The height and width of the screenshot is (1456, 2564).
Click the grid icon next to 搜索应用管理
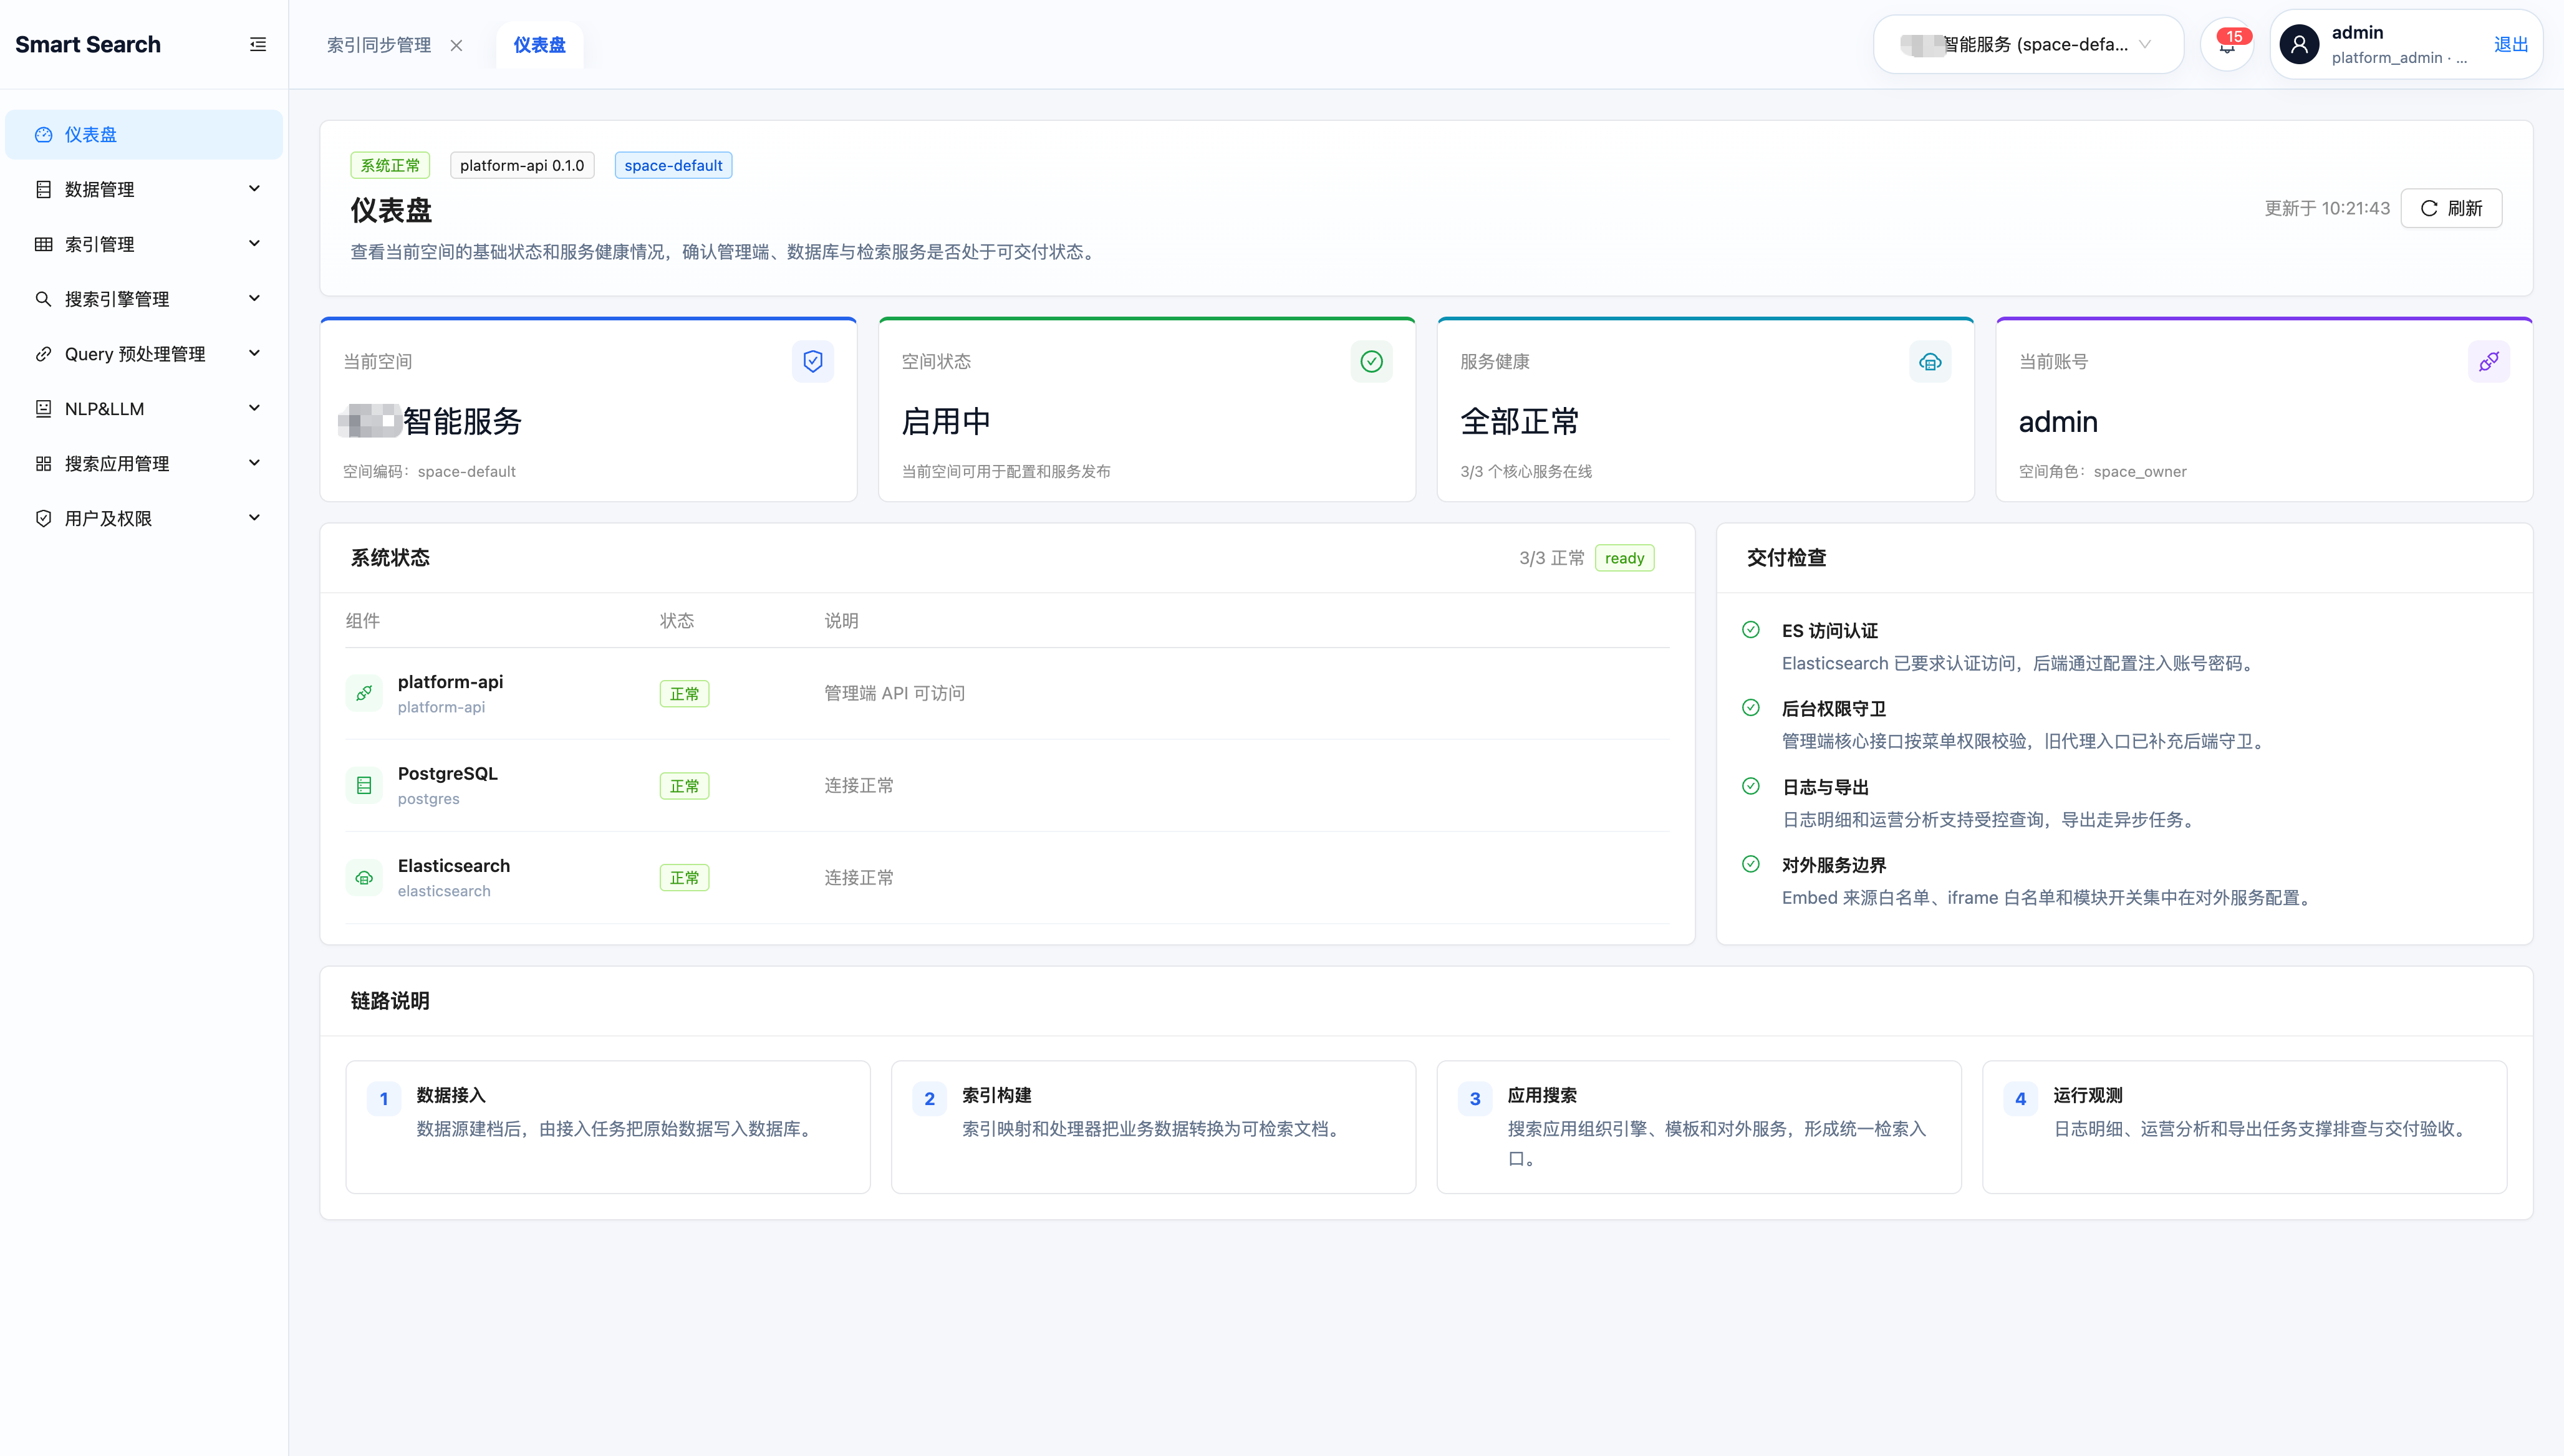coord(43,464)
